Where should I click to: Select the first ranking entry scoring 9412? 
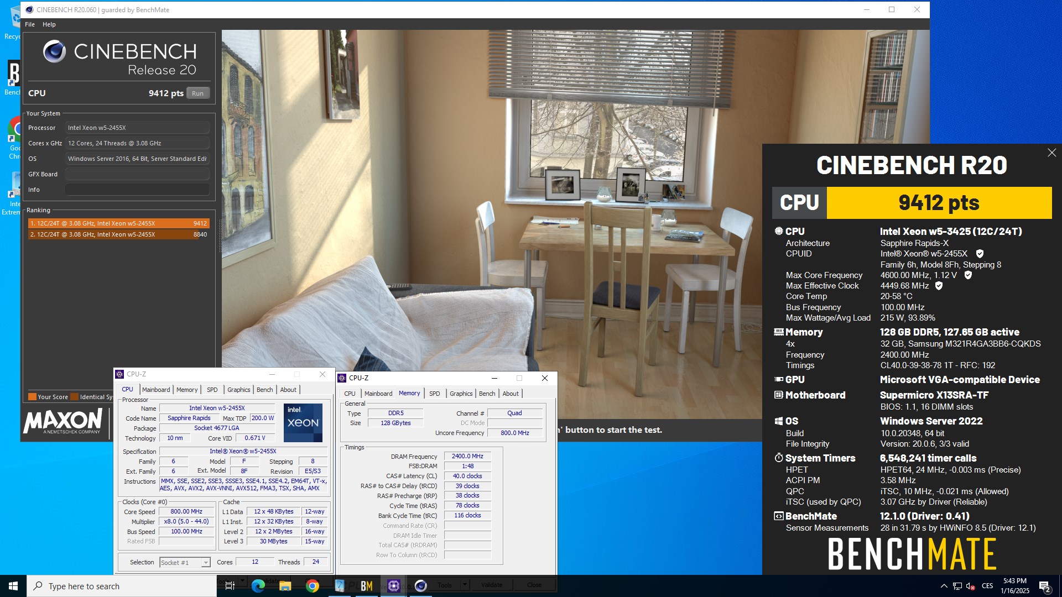[x=118, y=223]
